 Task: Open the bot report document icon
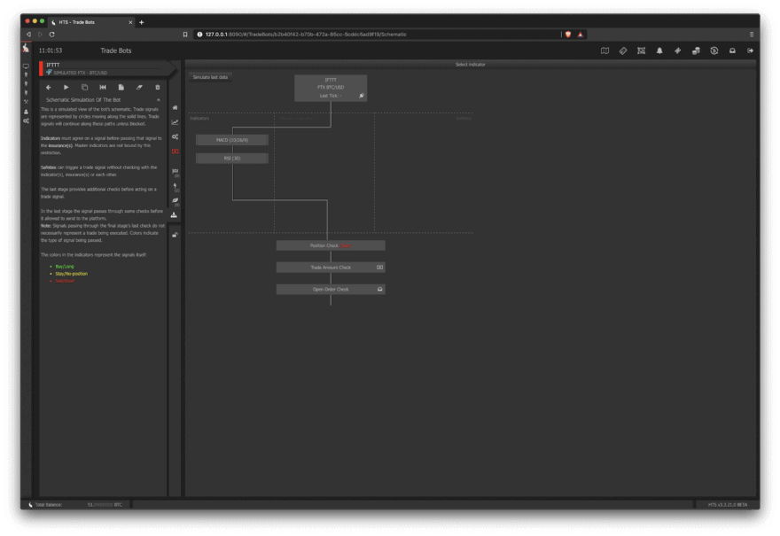tap(121, 88)
